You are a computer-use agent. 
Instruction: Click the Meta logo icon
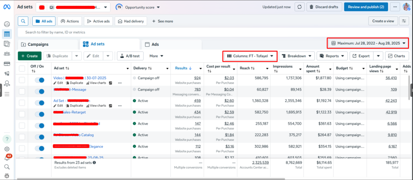[7, 7]
